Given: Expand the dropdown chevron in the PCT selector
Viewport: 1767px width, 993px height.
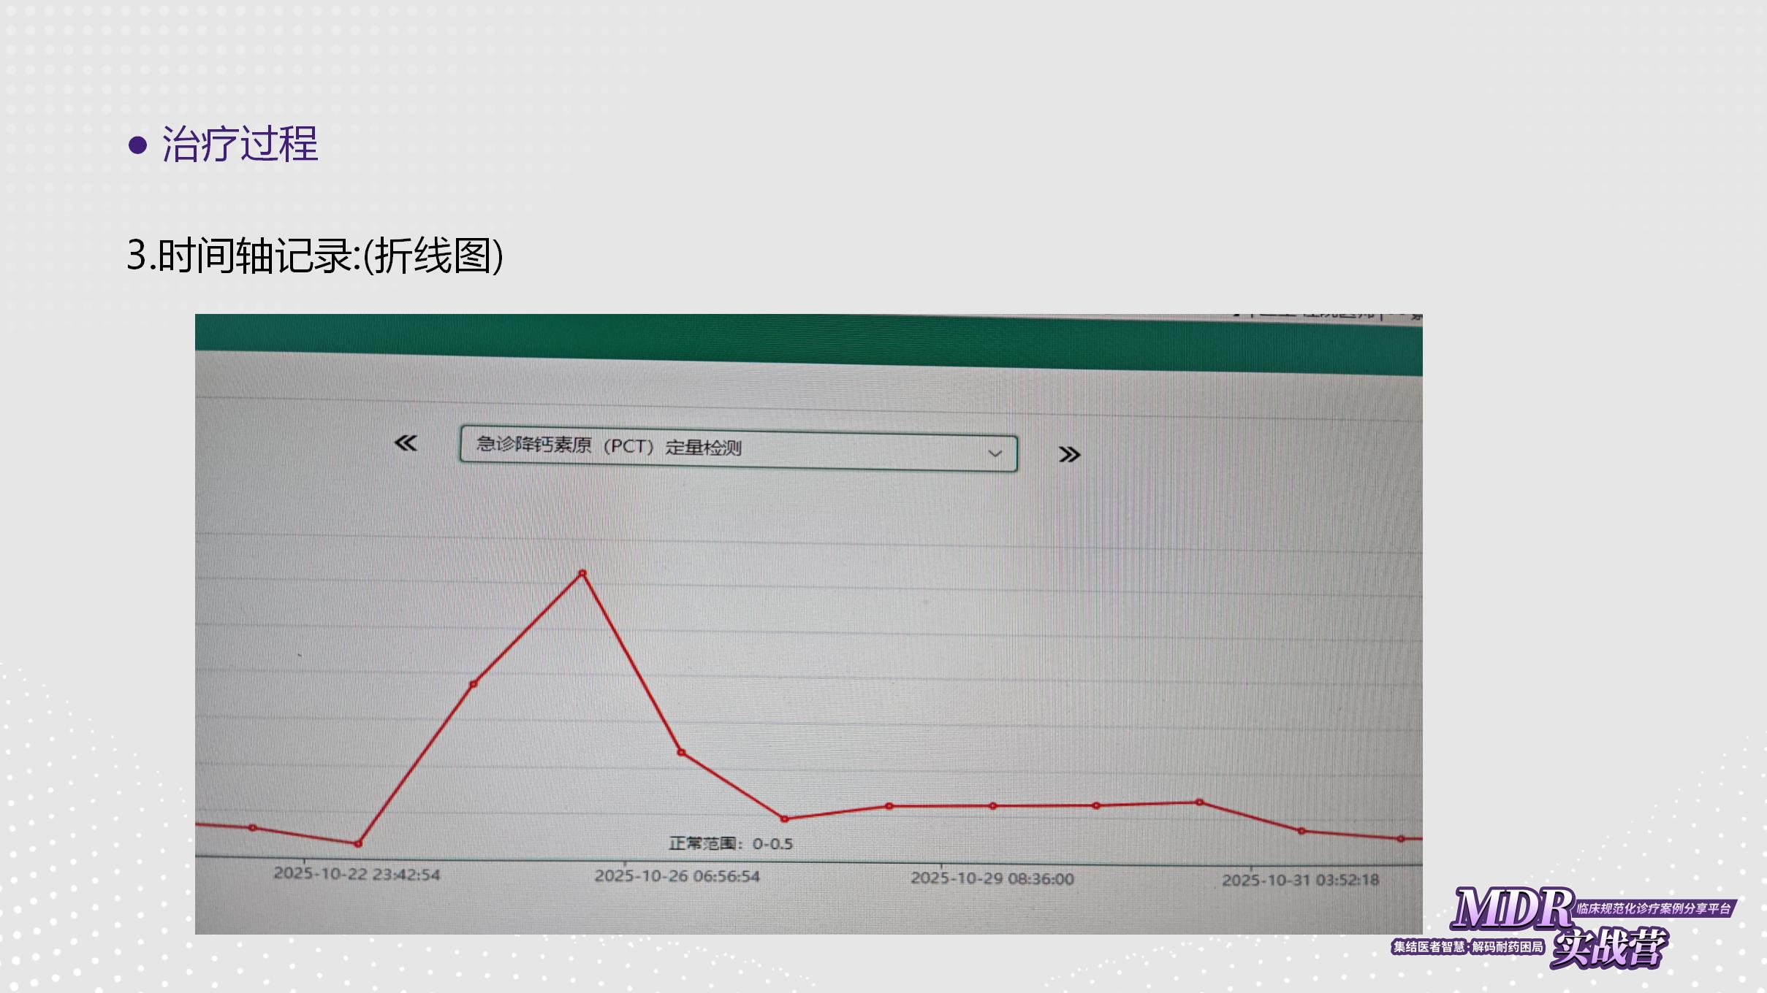Looking at the screenshot, I should (995, 453).
